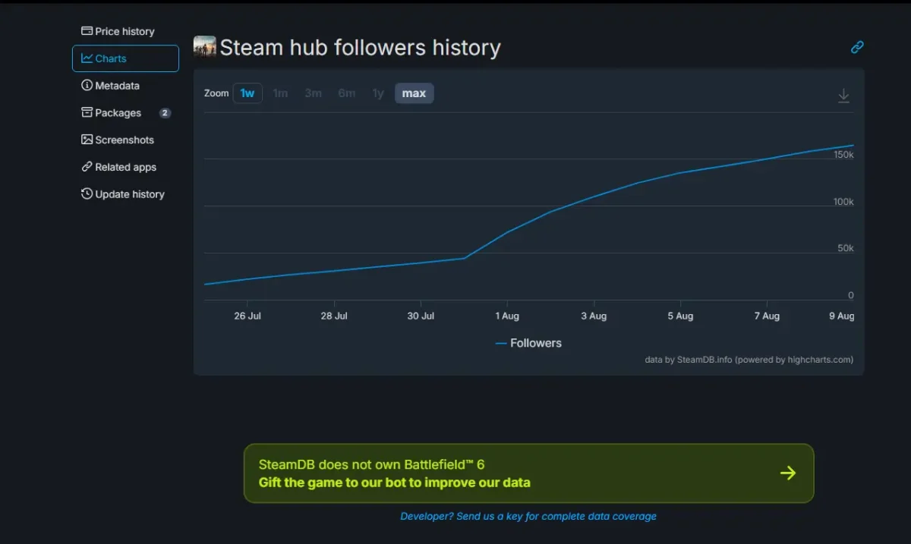Image resolution: width=911 pixels, height=544 pixels.
Task: Select 6m zoom range
Action: 346,93
